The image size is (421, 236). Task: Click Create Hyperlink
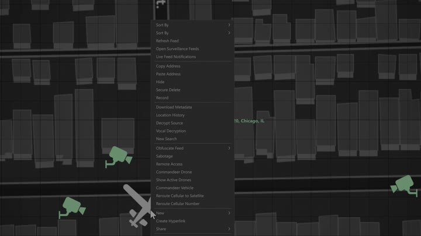click(170, 221)
